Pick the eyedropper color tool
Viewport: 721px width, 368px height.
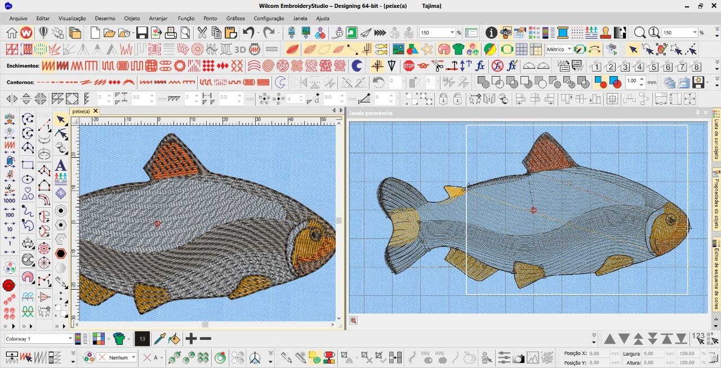[160, 339]
